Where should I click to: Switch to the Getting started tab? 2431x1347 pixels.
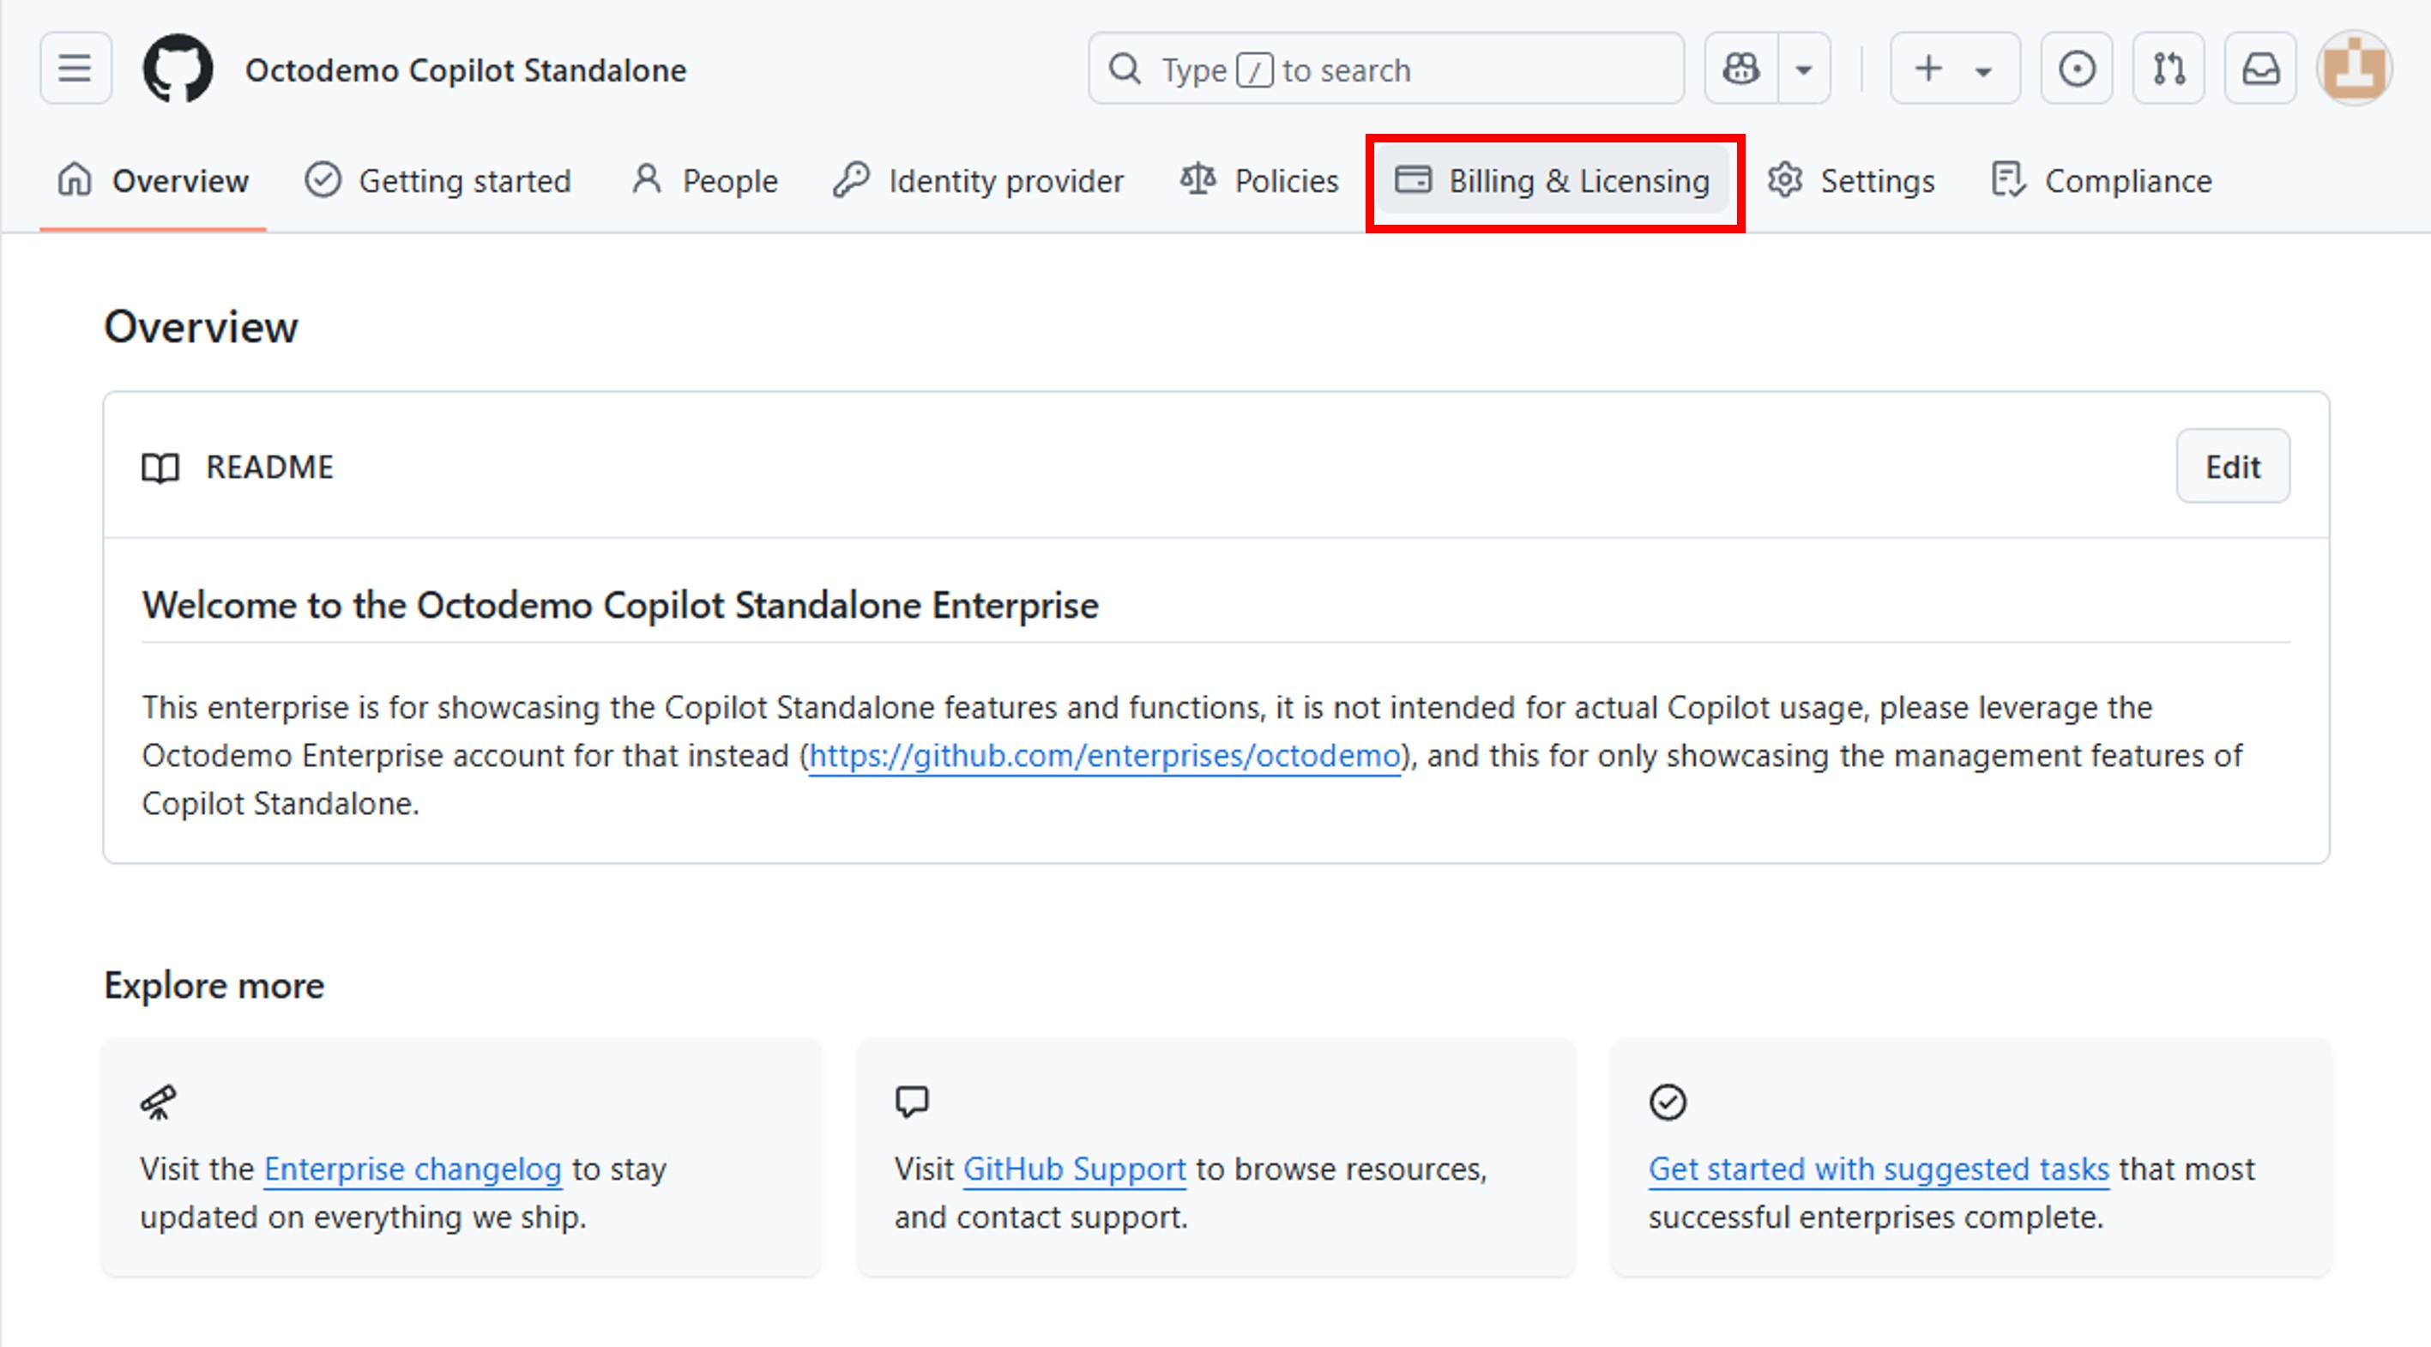coord(437,180)
